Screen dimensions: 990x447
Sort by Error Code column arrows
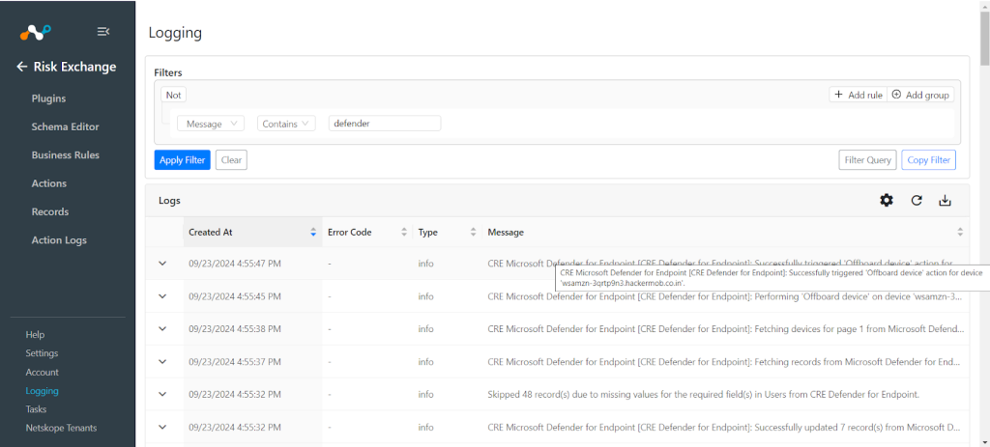(404, 232)
